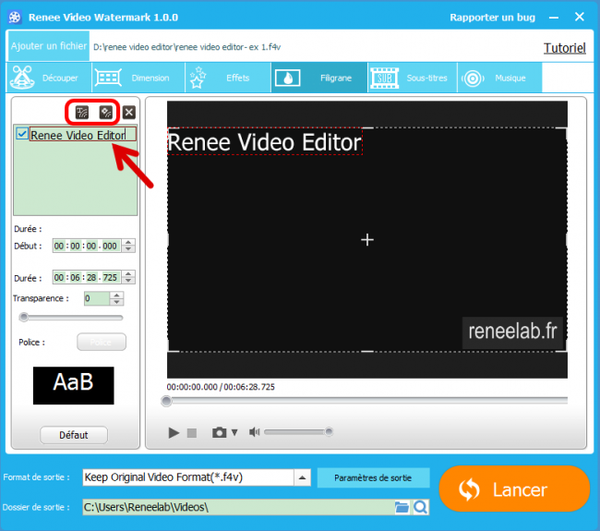Click the app logo icon in the title bar

click(15, 18)
